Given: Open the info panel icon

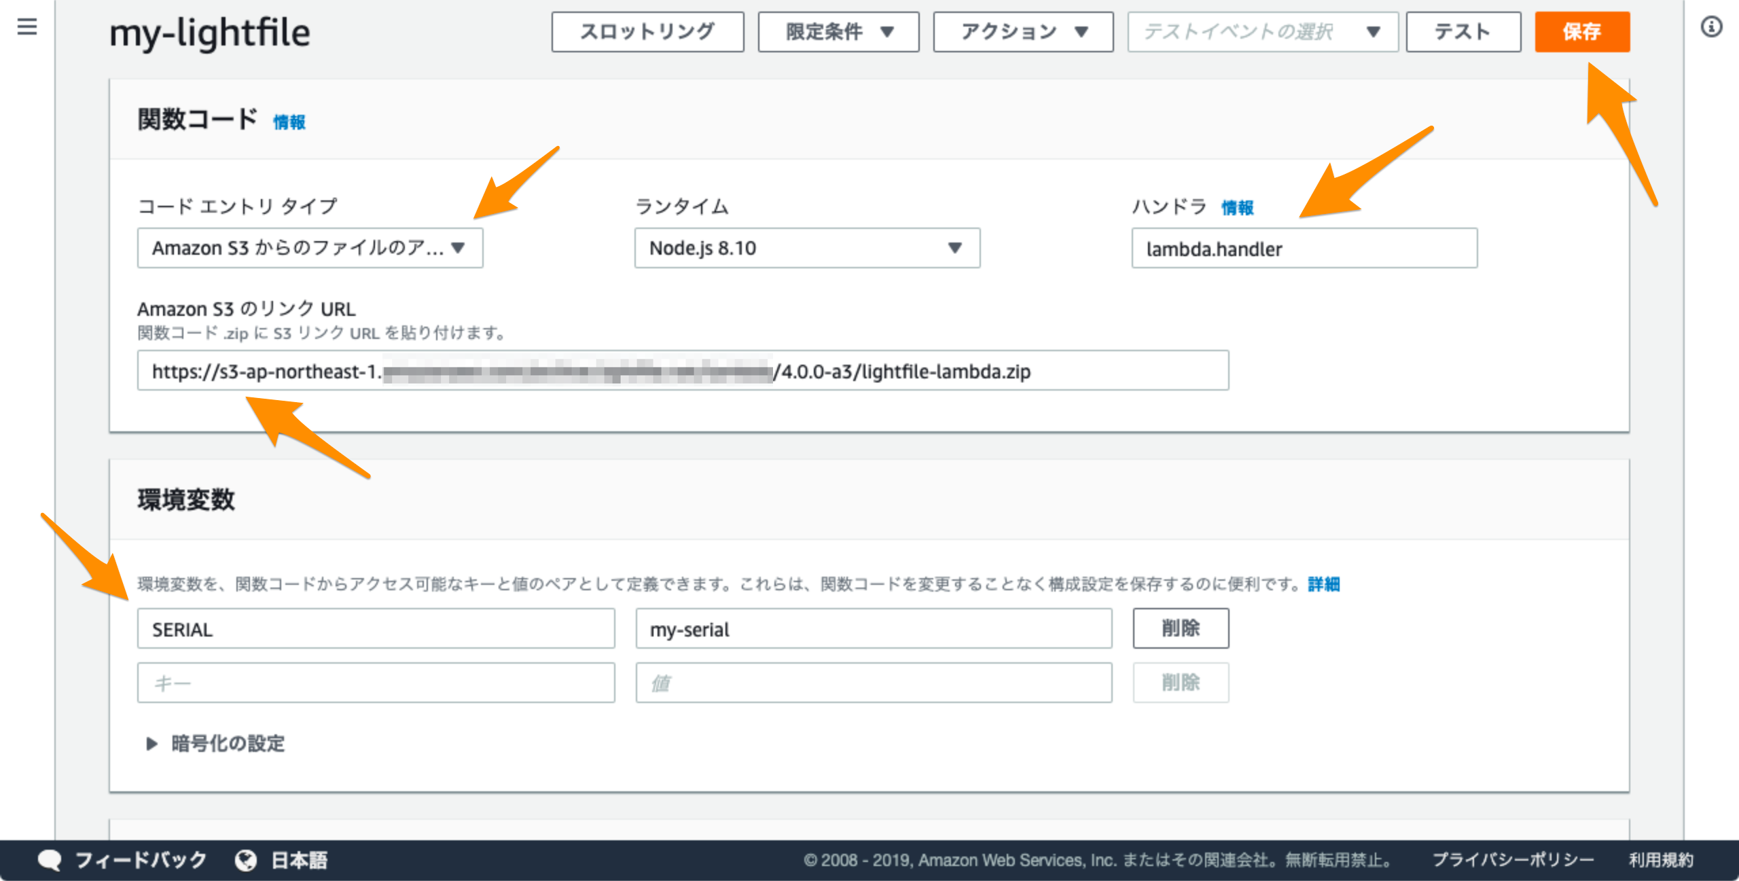Looking at the screenshot, I should (1711, 27).
